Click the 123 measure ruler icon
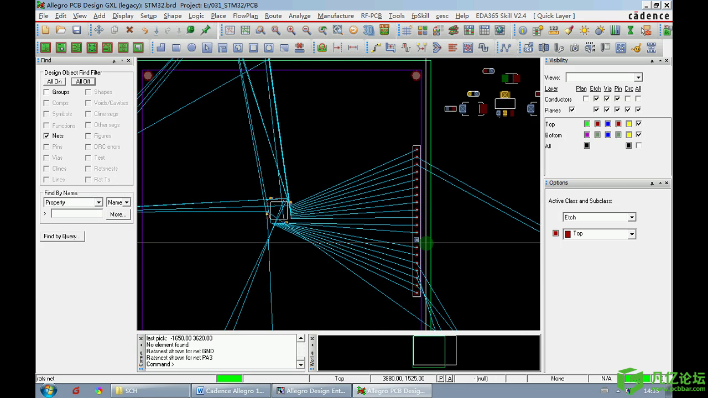The height and width of the screenshot is (398, 708). point(553,30)
